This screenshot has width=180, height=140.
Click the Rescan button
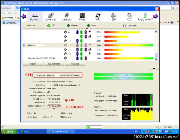tap(33, 64)
